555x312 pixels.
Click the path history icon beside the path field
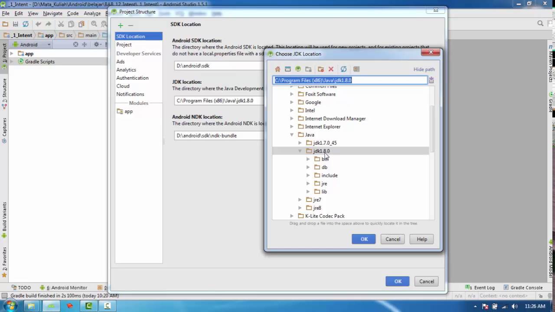click(x=431, y=80)
